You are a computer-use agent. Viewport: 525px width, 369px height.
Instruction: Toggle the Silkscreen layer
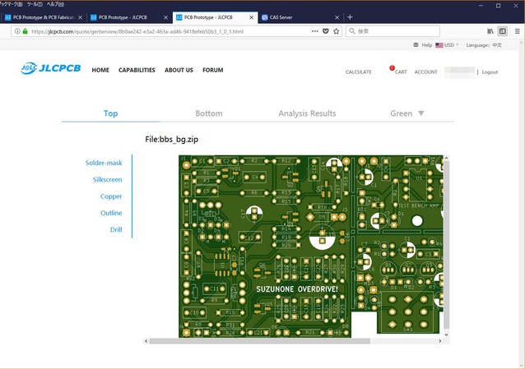pos(108,180)
